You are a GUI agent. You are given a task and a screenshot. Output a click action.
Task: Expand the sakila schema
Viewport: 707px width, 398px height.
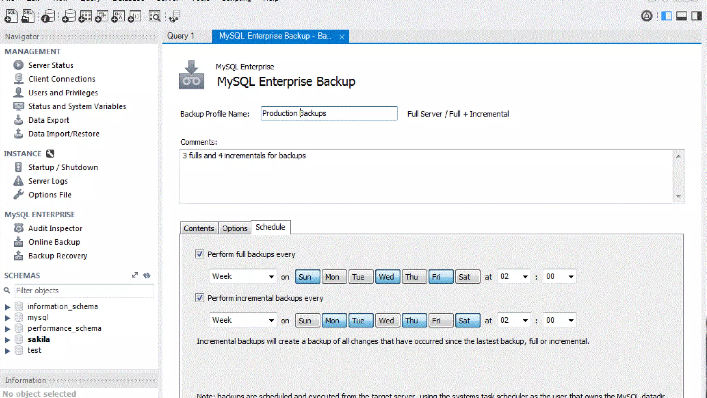click(7, 340)
